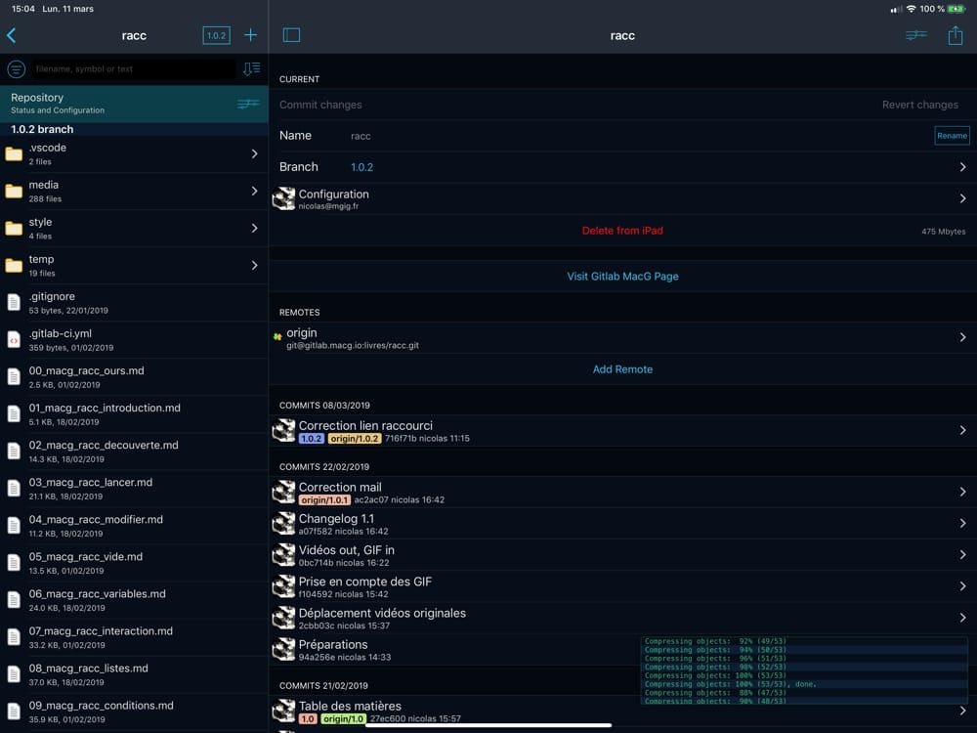Click Delete from iPad
This screenshot has width=977, height=733.
[x=621, y=231]
